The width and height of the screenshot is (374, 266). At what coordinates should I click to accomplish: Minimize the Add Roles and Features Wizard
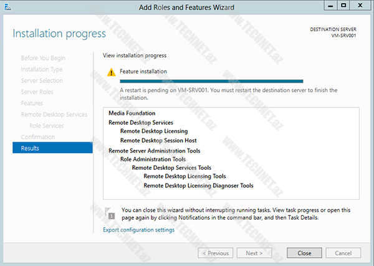click(328, 6)
